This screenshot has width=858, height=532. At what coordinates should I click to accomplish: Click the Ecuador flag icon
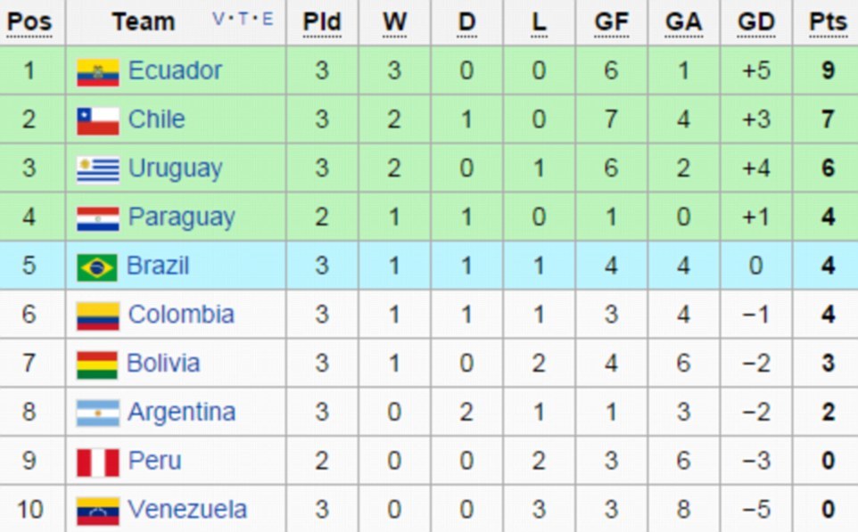coord(97,71)
